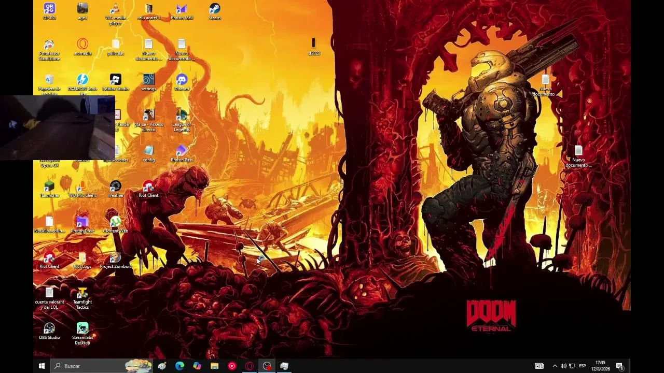Select the config file icon

click(149, 153)
